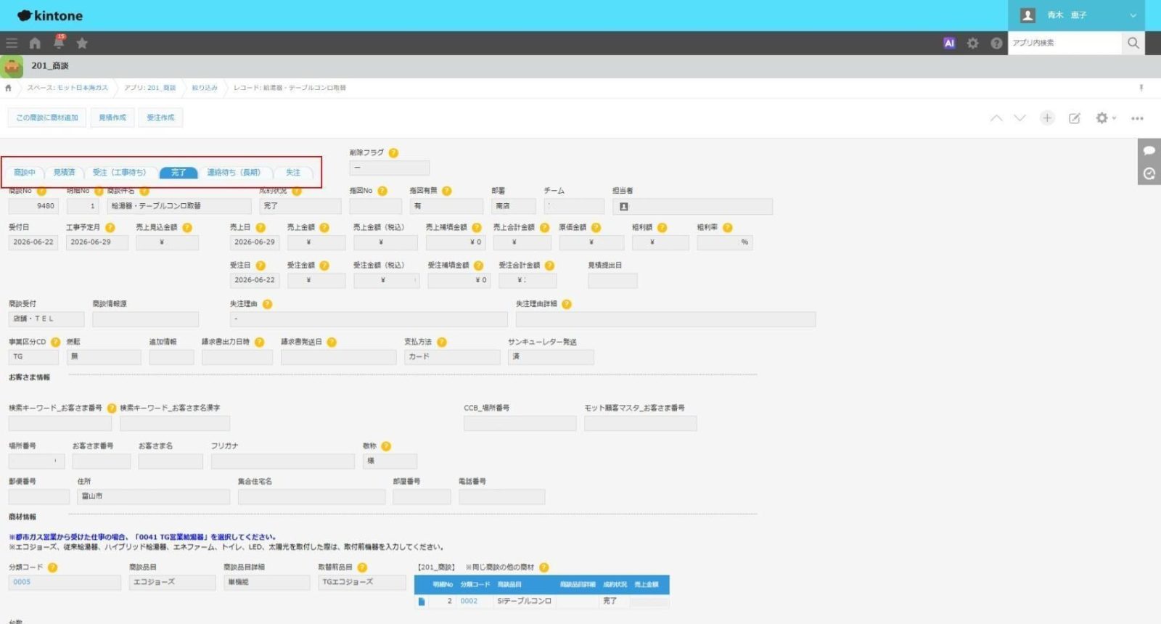Image resolution: width=1161 pixels, height=624 pixels.
Task: Switch to the 失注 status tab
Action: click(293, 173)
